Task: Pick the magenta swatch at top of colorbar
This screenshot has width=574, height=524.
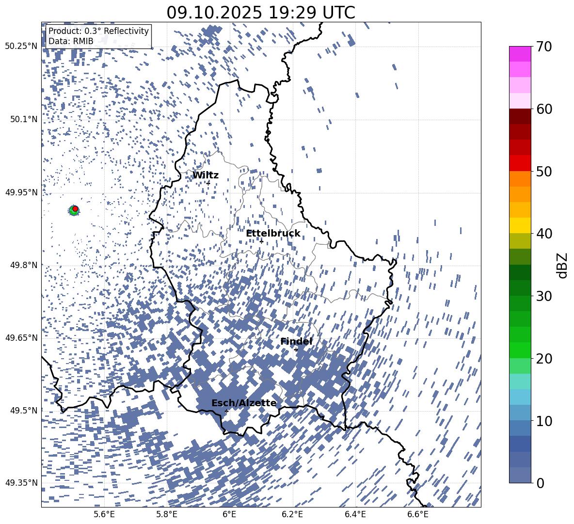Action: [x=520, y=54]
